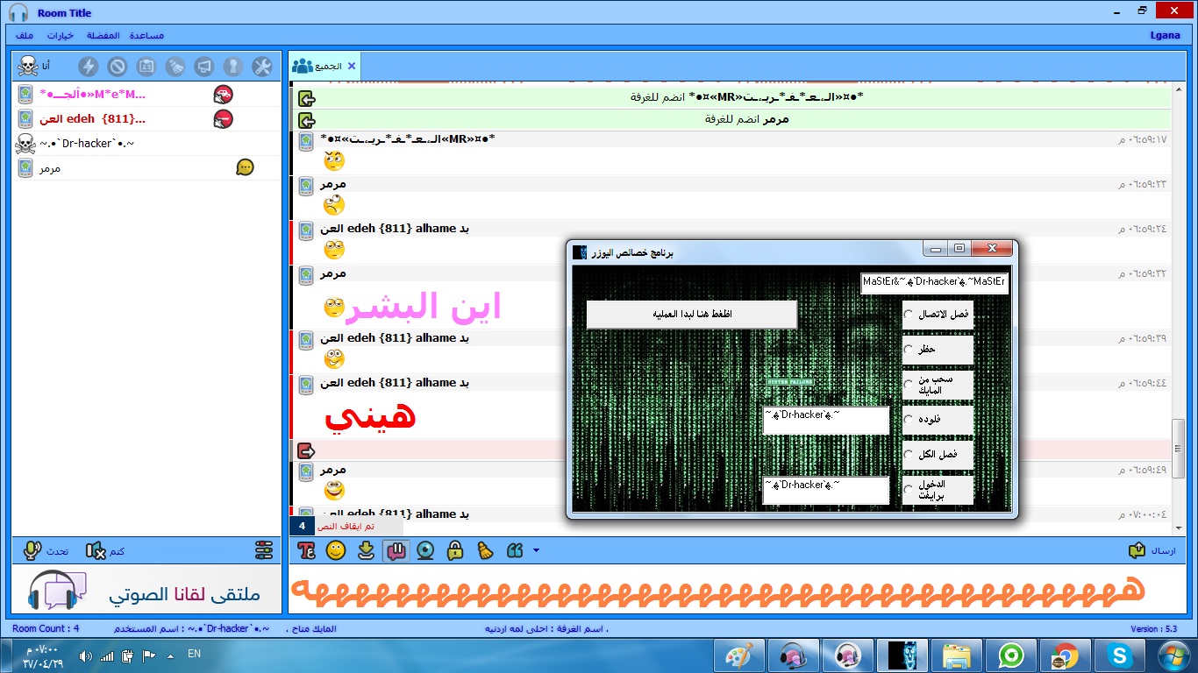Open the smiley emoticon picker
The height and width of the screenshot is (673, 1198).
[336, 550]
